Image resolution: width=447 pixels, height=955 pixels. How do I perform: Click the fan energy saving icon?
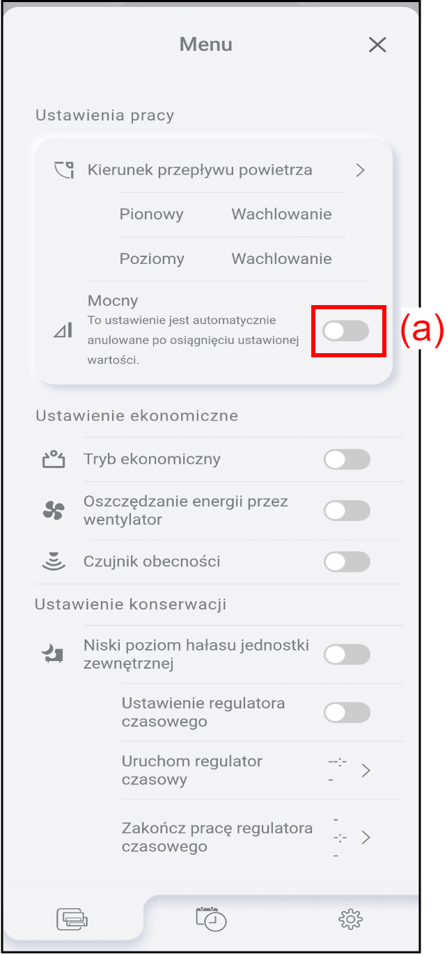tap(54, 511)
